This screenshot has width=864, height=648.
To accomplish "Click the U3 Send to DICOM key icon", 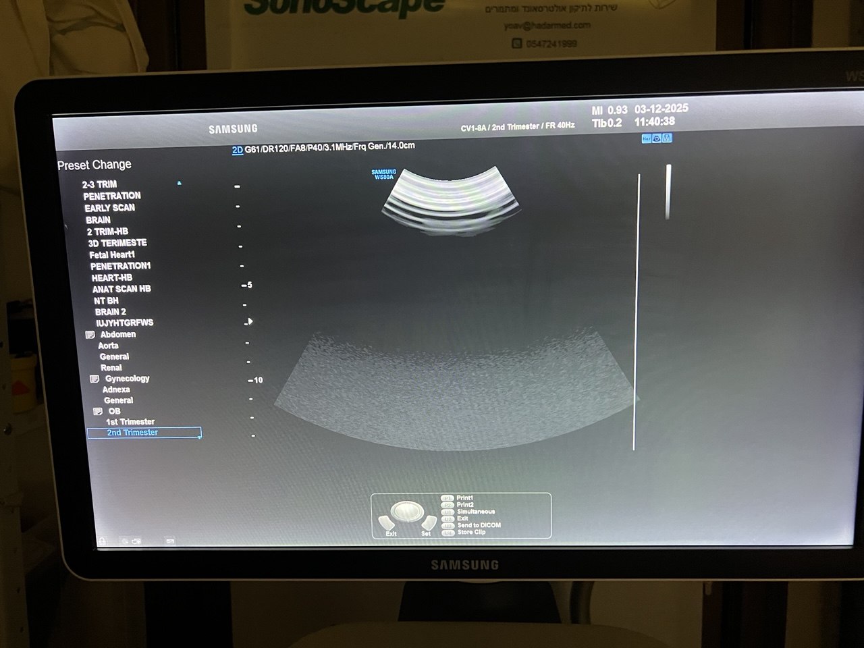I will [x=447, y=525].
